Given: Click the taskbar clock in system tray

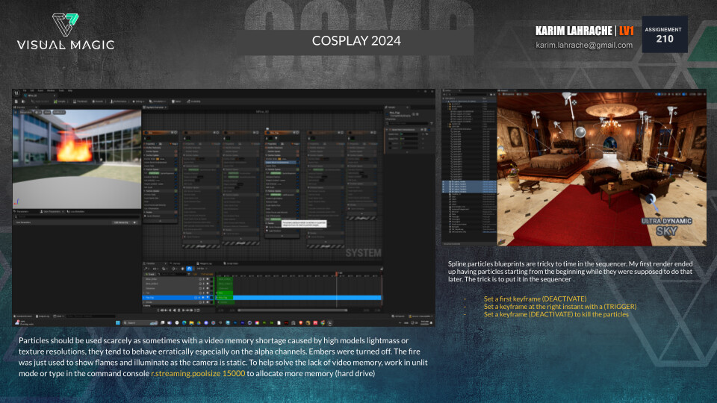Looking at the screenshot, I should coord(425,322).
